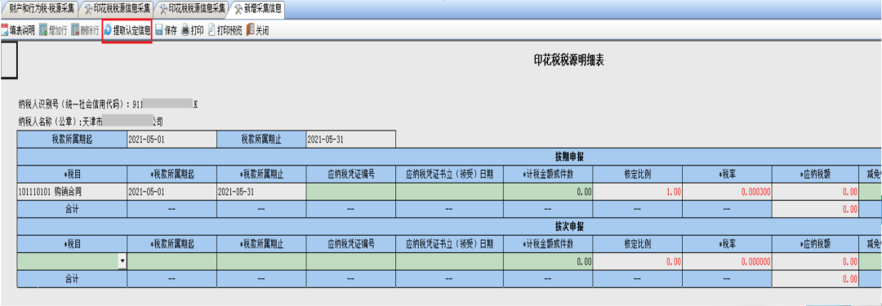This screenshot has width=882, height=306.
Task: Click the 应纳税凭证编号 cell for 购销合同
Action: click(351, 191)
